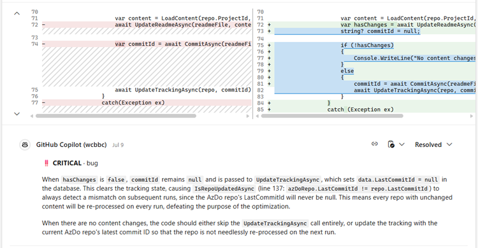Image resolution: width=478 pixels, height=248 pixels.
Task: Click the 'hasChanges' code token in the comment
Action: (79, 180)
